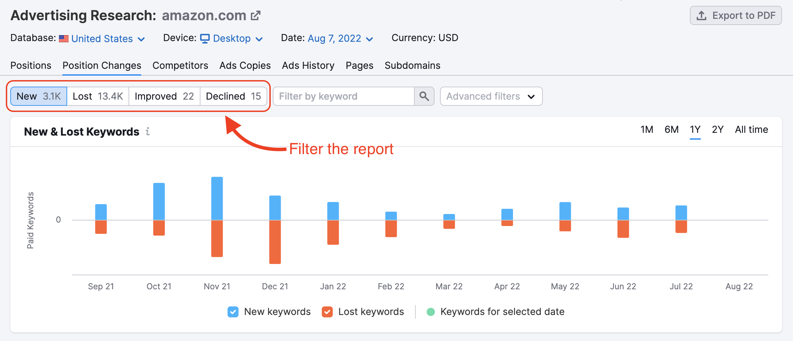Switch to the Subdomains tab
The width and height of the screenshot is (793, 341).
(x=412, y=65)
